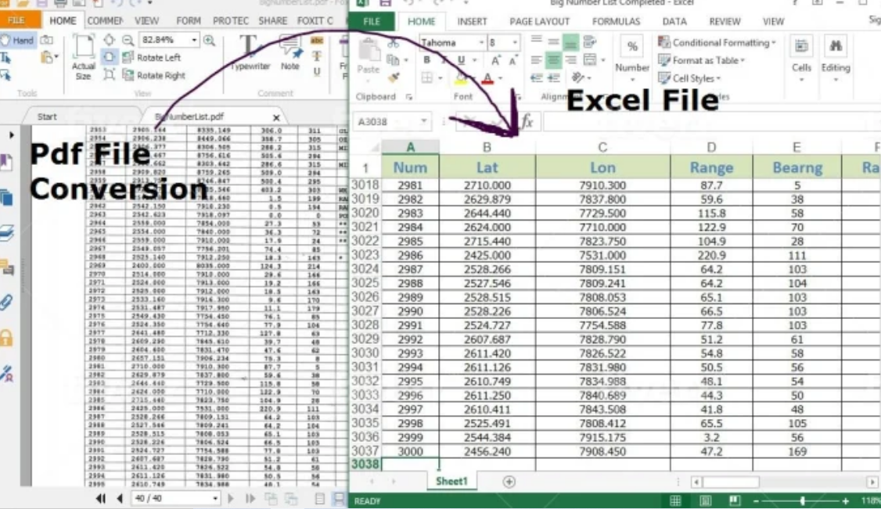
Task: Switch to the FORMULAS ribbon tab
Action: [x=617, y=22]
